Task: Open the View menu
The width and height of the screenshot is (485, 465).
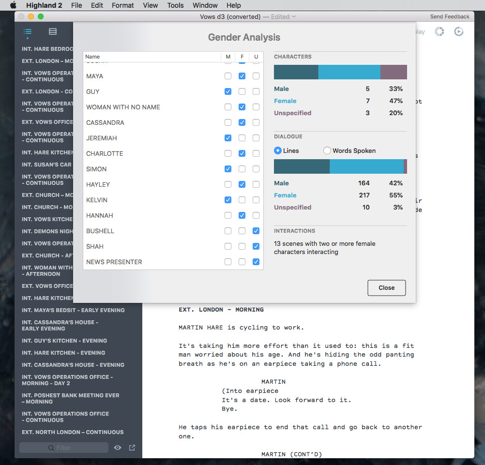Action: [151, 5]
